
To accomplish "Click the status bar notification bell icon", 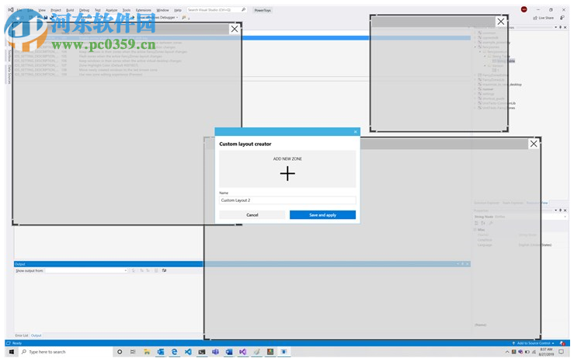I will [562, 343].
